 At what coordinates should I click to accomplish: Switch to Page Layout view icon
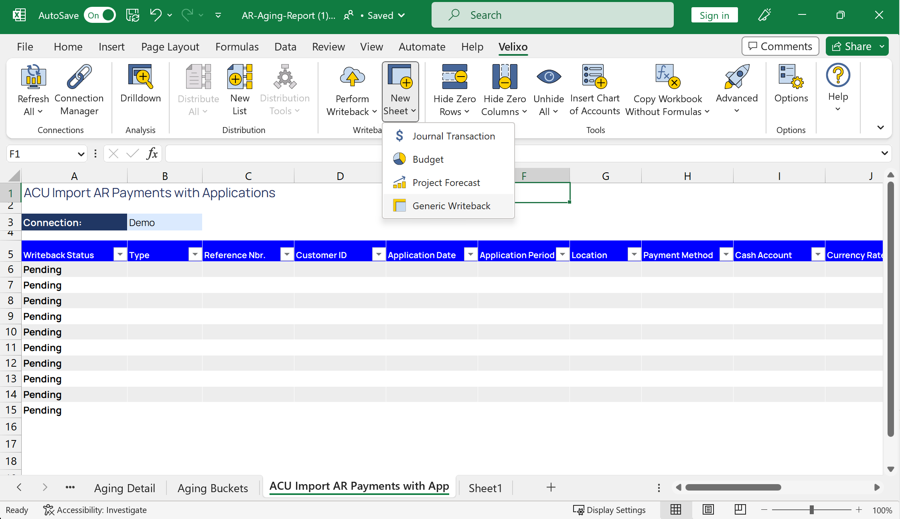(708, 510)
